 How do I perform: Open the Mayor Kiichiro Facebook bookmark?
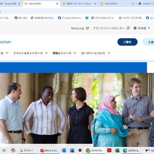tap(70, 18)
